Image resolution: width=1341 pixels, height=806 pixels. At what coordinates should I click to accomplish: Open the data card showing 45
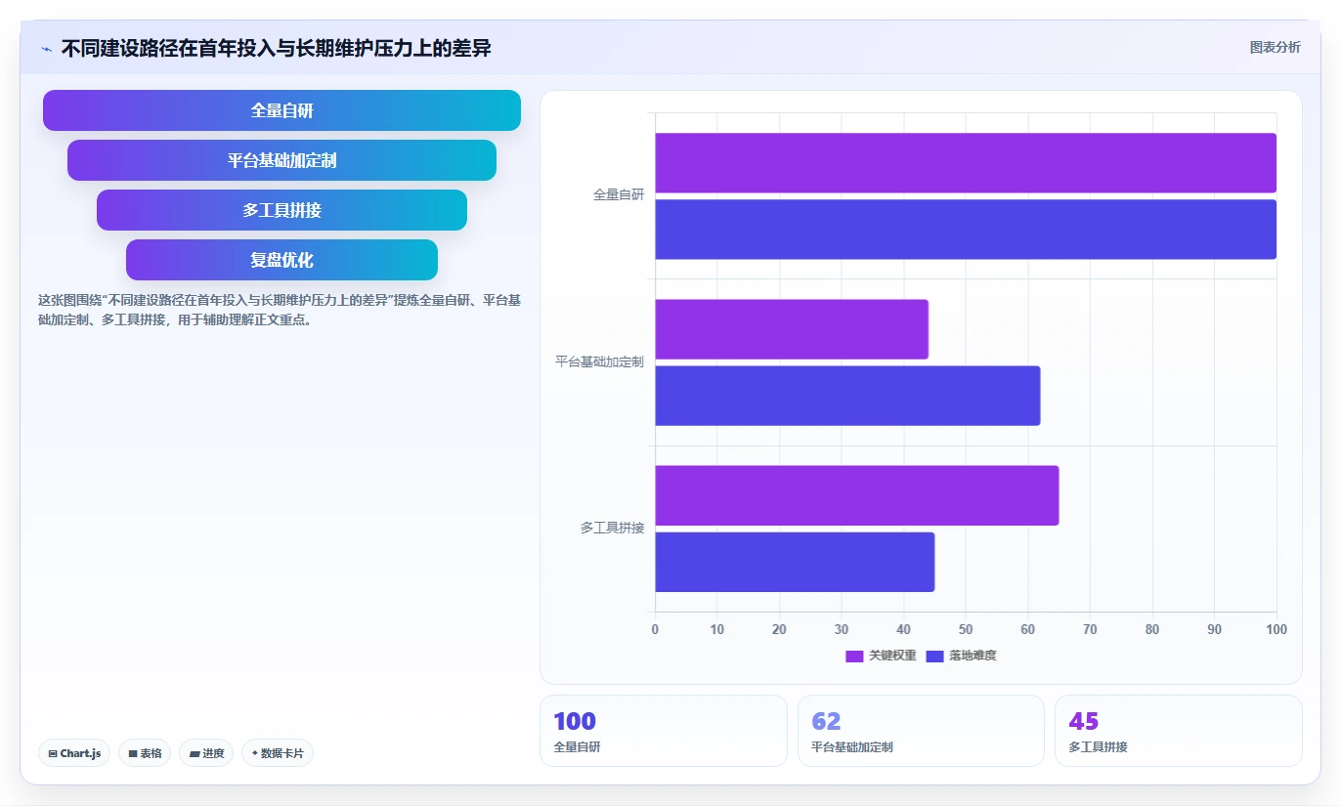pos(1178,731)
